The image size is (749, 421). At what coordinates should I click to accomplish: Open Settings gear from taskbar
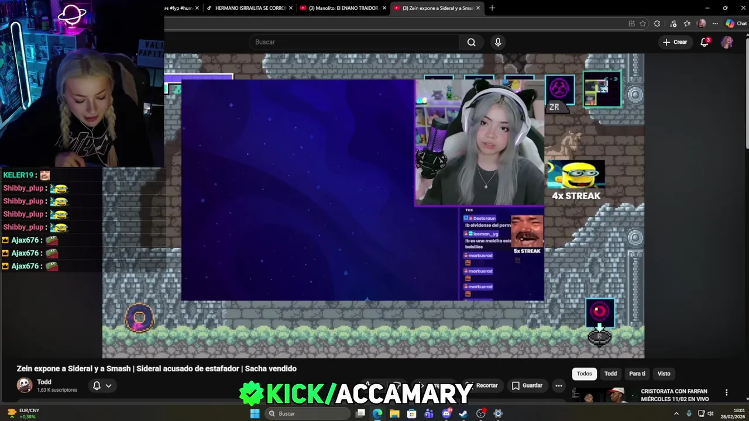(498, 413)
